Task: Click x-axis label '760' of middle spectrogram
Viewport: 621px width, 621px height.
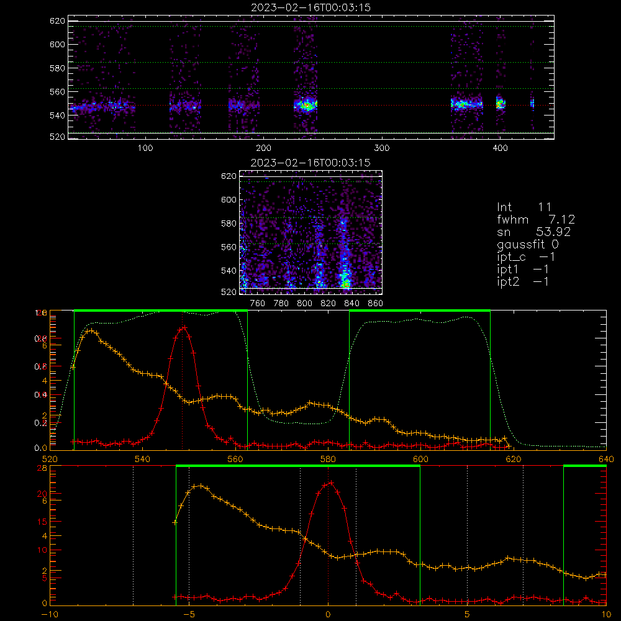Action: pos(258,304)
